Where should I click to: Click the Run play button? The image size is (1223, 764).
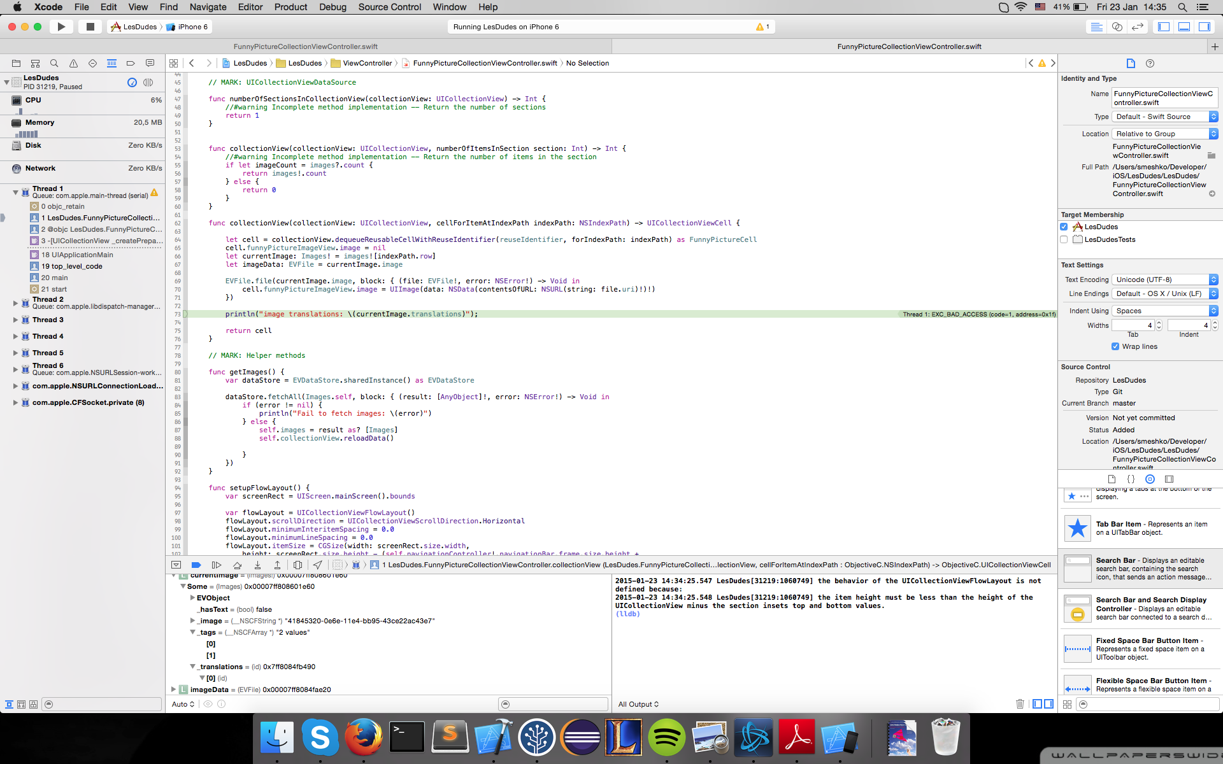coord(61,27)
